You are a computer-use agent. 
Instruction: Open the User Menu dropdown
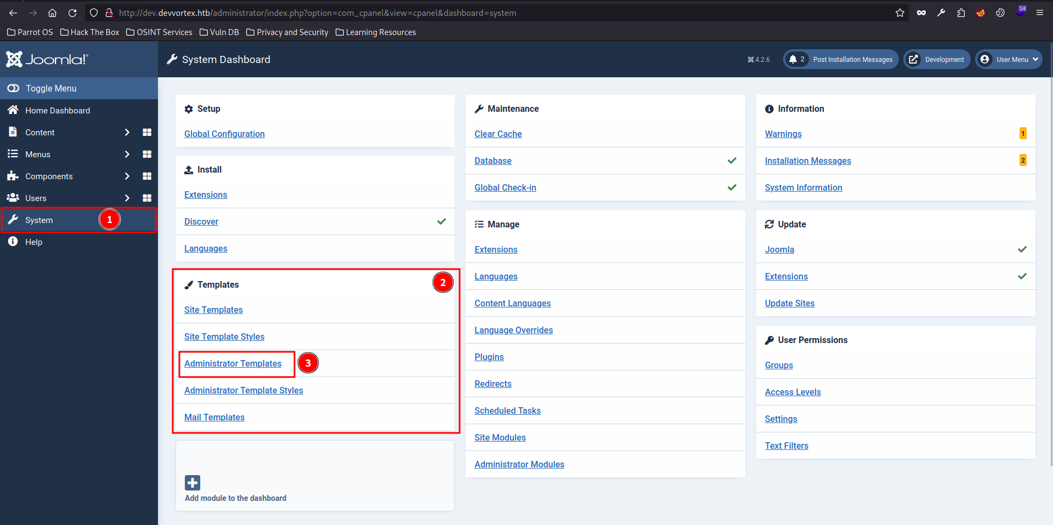tap(1009, 59)
